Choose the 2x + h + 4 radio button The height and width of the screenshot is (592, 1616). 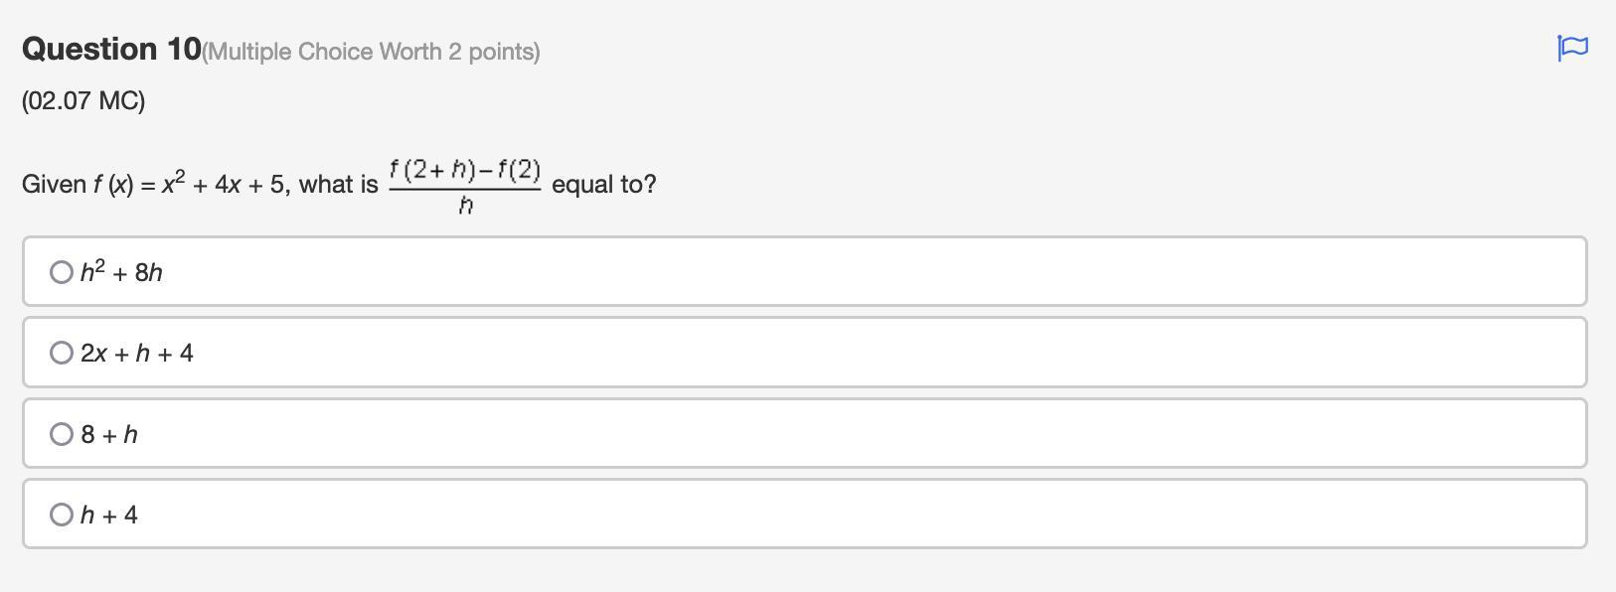(62, 353)
